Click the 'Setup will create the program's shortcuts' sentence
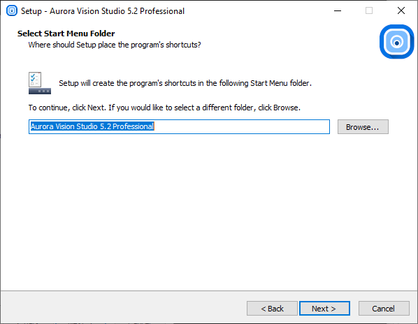The image size is (418, 324). [185, 83]
